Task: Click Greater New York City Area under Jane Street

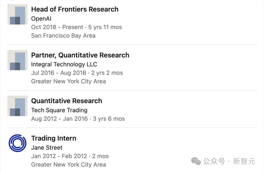Action: (x=68, y=165)
